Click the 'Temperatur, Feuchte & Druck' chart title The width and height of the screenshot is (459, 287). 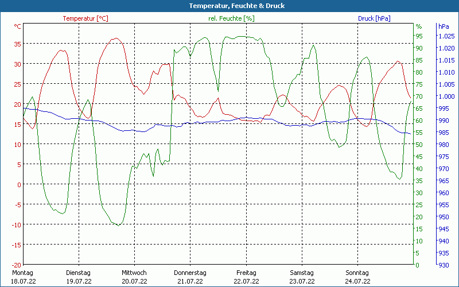(x=237, y=6)
